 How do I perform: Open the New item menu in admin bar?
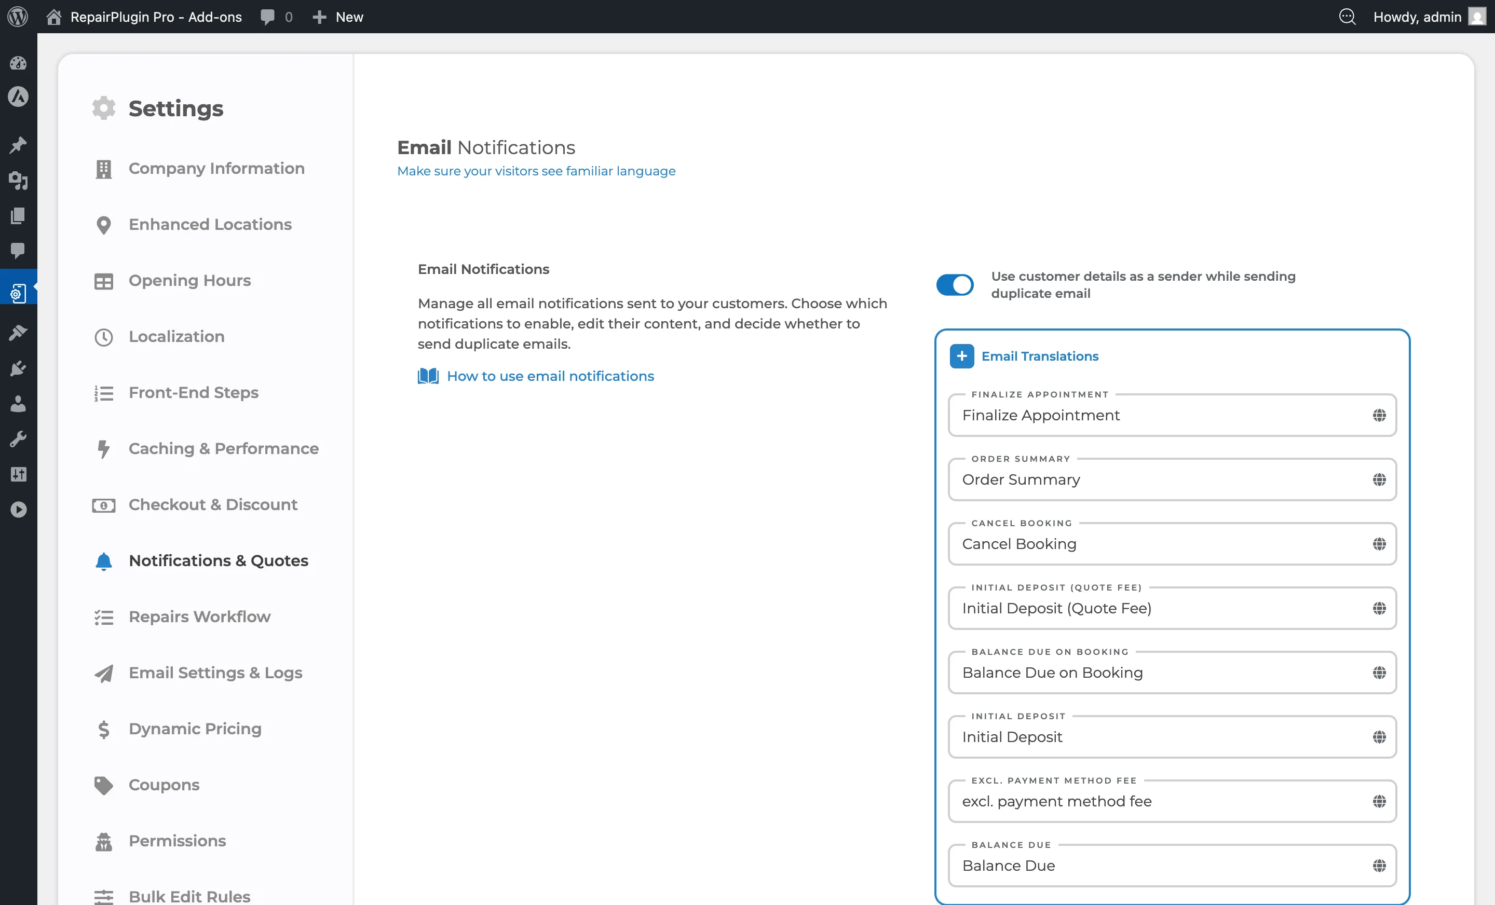(x=337, y=17)
